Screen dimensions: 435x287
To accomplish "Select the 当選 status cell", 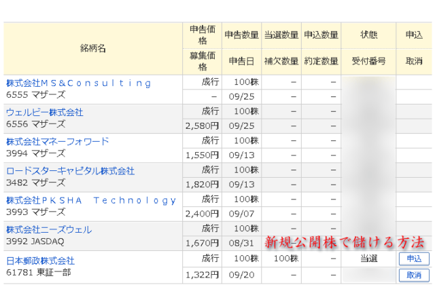I will 368,259.
